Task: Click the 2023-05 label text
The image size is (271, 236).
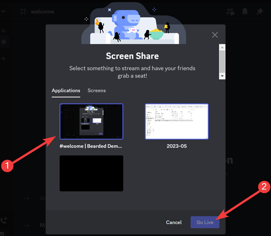Action: 176,146
